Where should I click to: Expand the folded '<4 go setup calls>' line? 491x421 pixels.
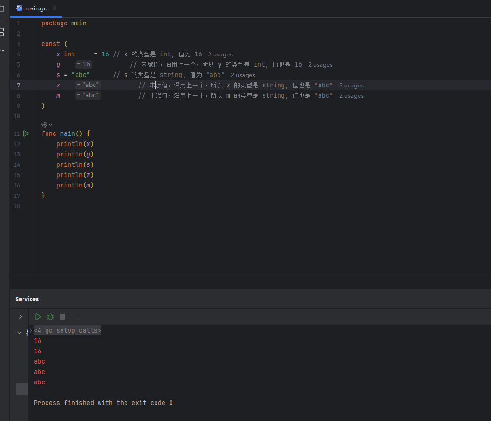(67, 330)
